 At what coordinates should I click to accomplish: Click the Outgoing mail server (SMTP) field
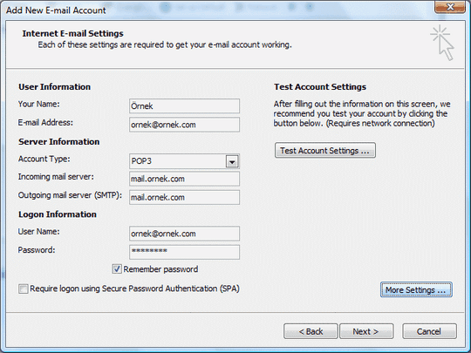point(184,198)
